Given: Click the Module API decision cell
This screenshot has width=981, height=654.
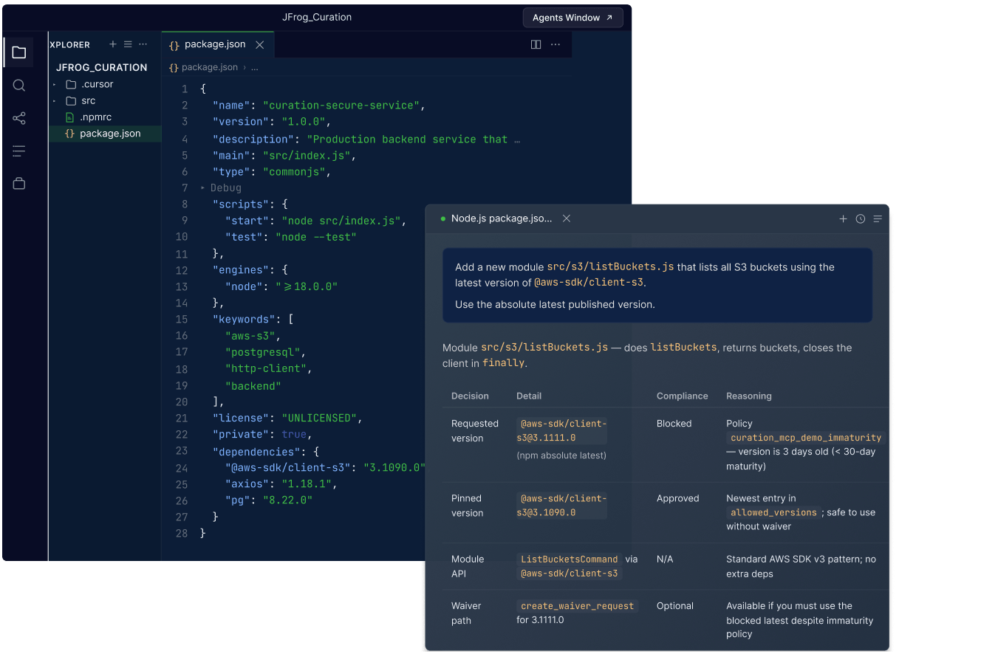Looking at the screenshot, I should (468, 566).
